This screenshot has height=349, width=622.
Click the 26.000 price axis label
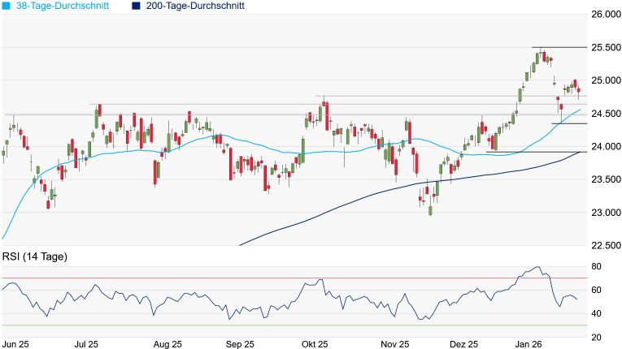tap(604, 15)
